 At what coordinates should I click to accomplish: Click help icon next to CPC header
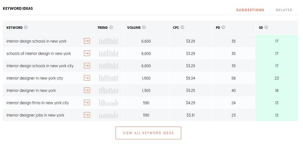(x=182, y=27)
